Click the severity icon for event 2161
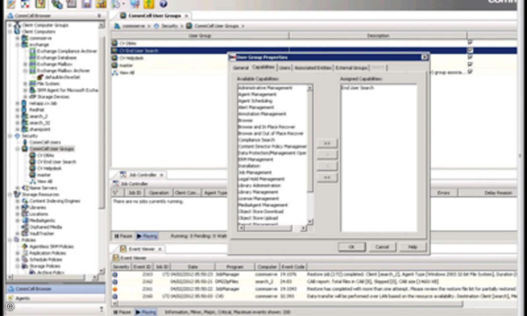Screen dimensions: 527x316 115,289
